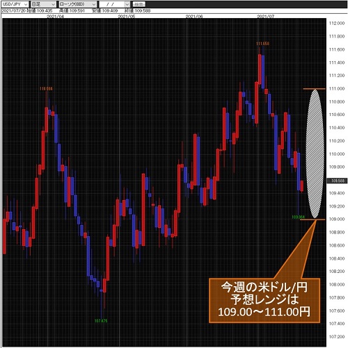Click the 110.000 price axis label
The image size is (348, 348).
point(337,154)
